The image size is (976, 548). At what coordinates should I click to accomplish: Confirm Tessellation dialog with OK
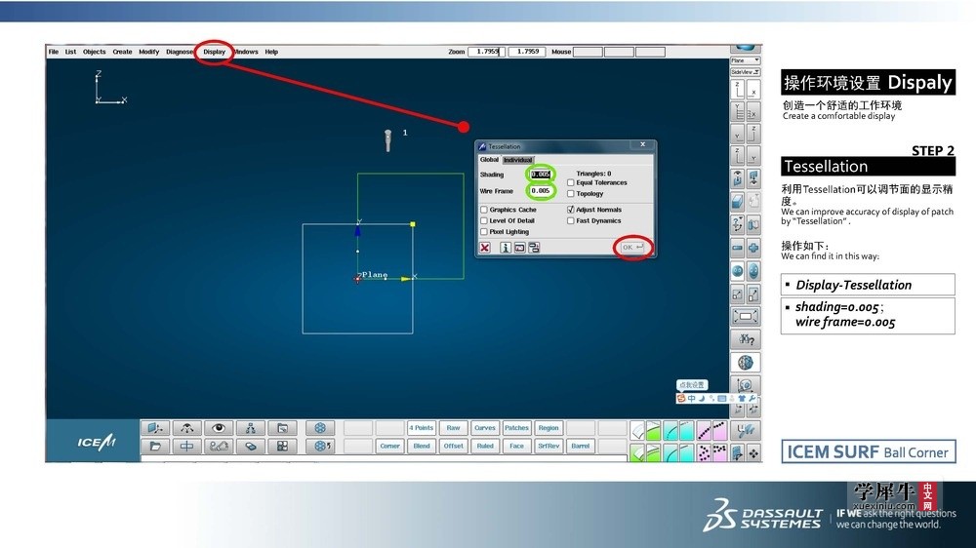[x=632, y=248]
